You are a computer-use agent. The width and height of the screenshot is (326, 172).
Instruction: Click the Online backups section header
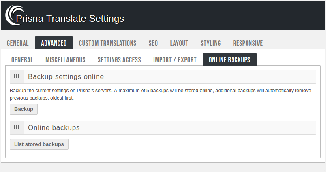tap(54, 127)
